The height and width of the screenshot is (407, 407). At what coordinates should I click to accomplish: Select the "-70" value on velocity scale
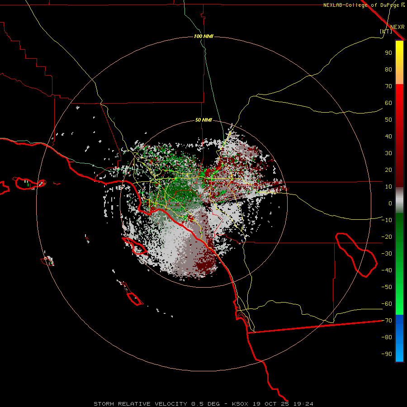[387, 321]
